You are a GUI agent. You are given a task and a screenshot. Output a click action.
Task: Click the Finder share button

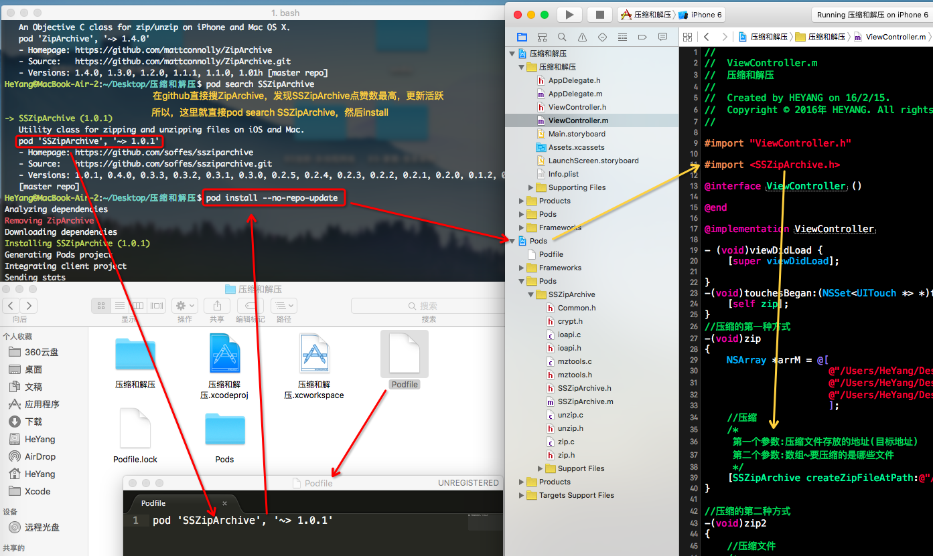pos(217,306)
